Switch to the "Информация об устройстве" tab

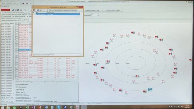point(23,82)
